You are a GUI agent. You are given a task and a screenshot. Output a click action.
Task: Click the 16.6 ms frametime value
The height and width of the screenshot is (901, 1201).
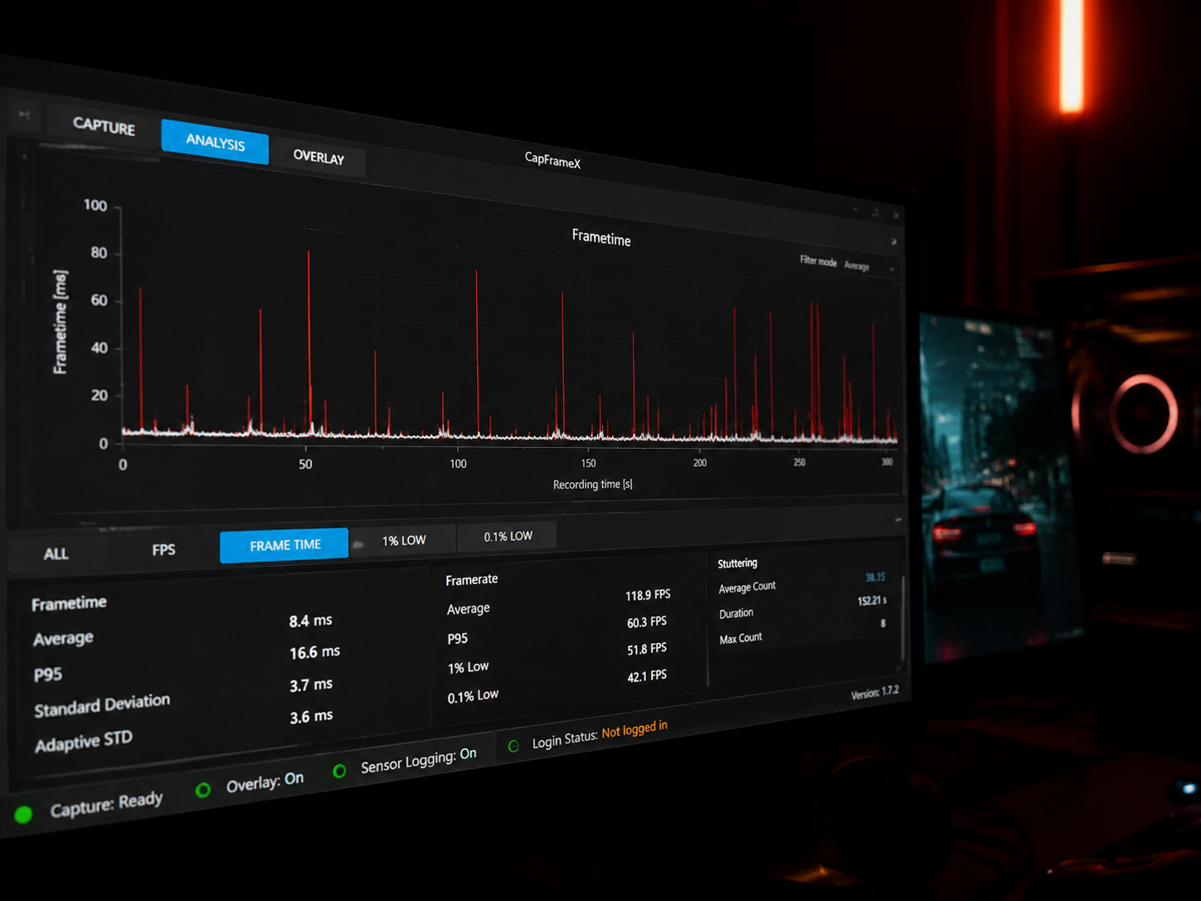point(314,652)
